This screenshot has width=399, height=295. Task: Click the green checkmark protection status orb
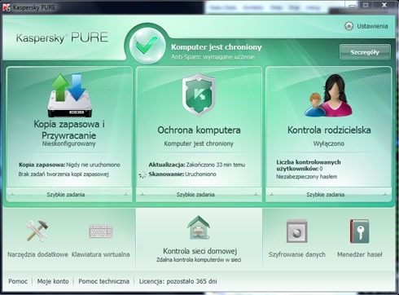point(147,46)
